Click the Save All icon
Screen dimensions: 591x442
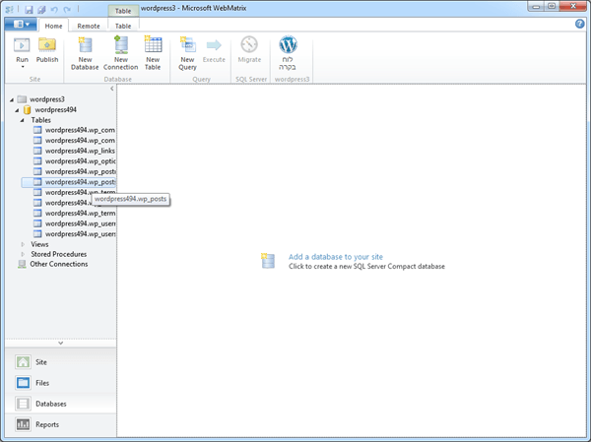point(41,10)
